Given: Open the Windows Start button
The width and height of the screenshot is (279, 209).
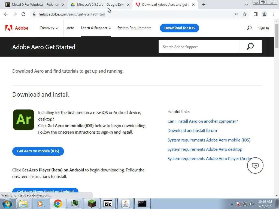Looking at the screenshot, I should 7,204.
